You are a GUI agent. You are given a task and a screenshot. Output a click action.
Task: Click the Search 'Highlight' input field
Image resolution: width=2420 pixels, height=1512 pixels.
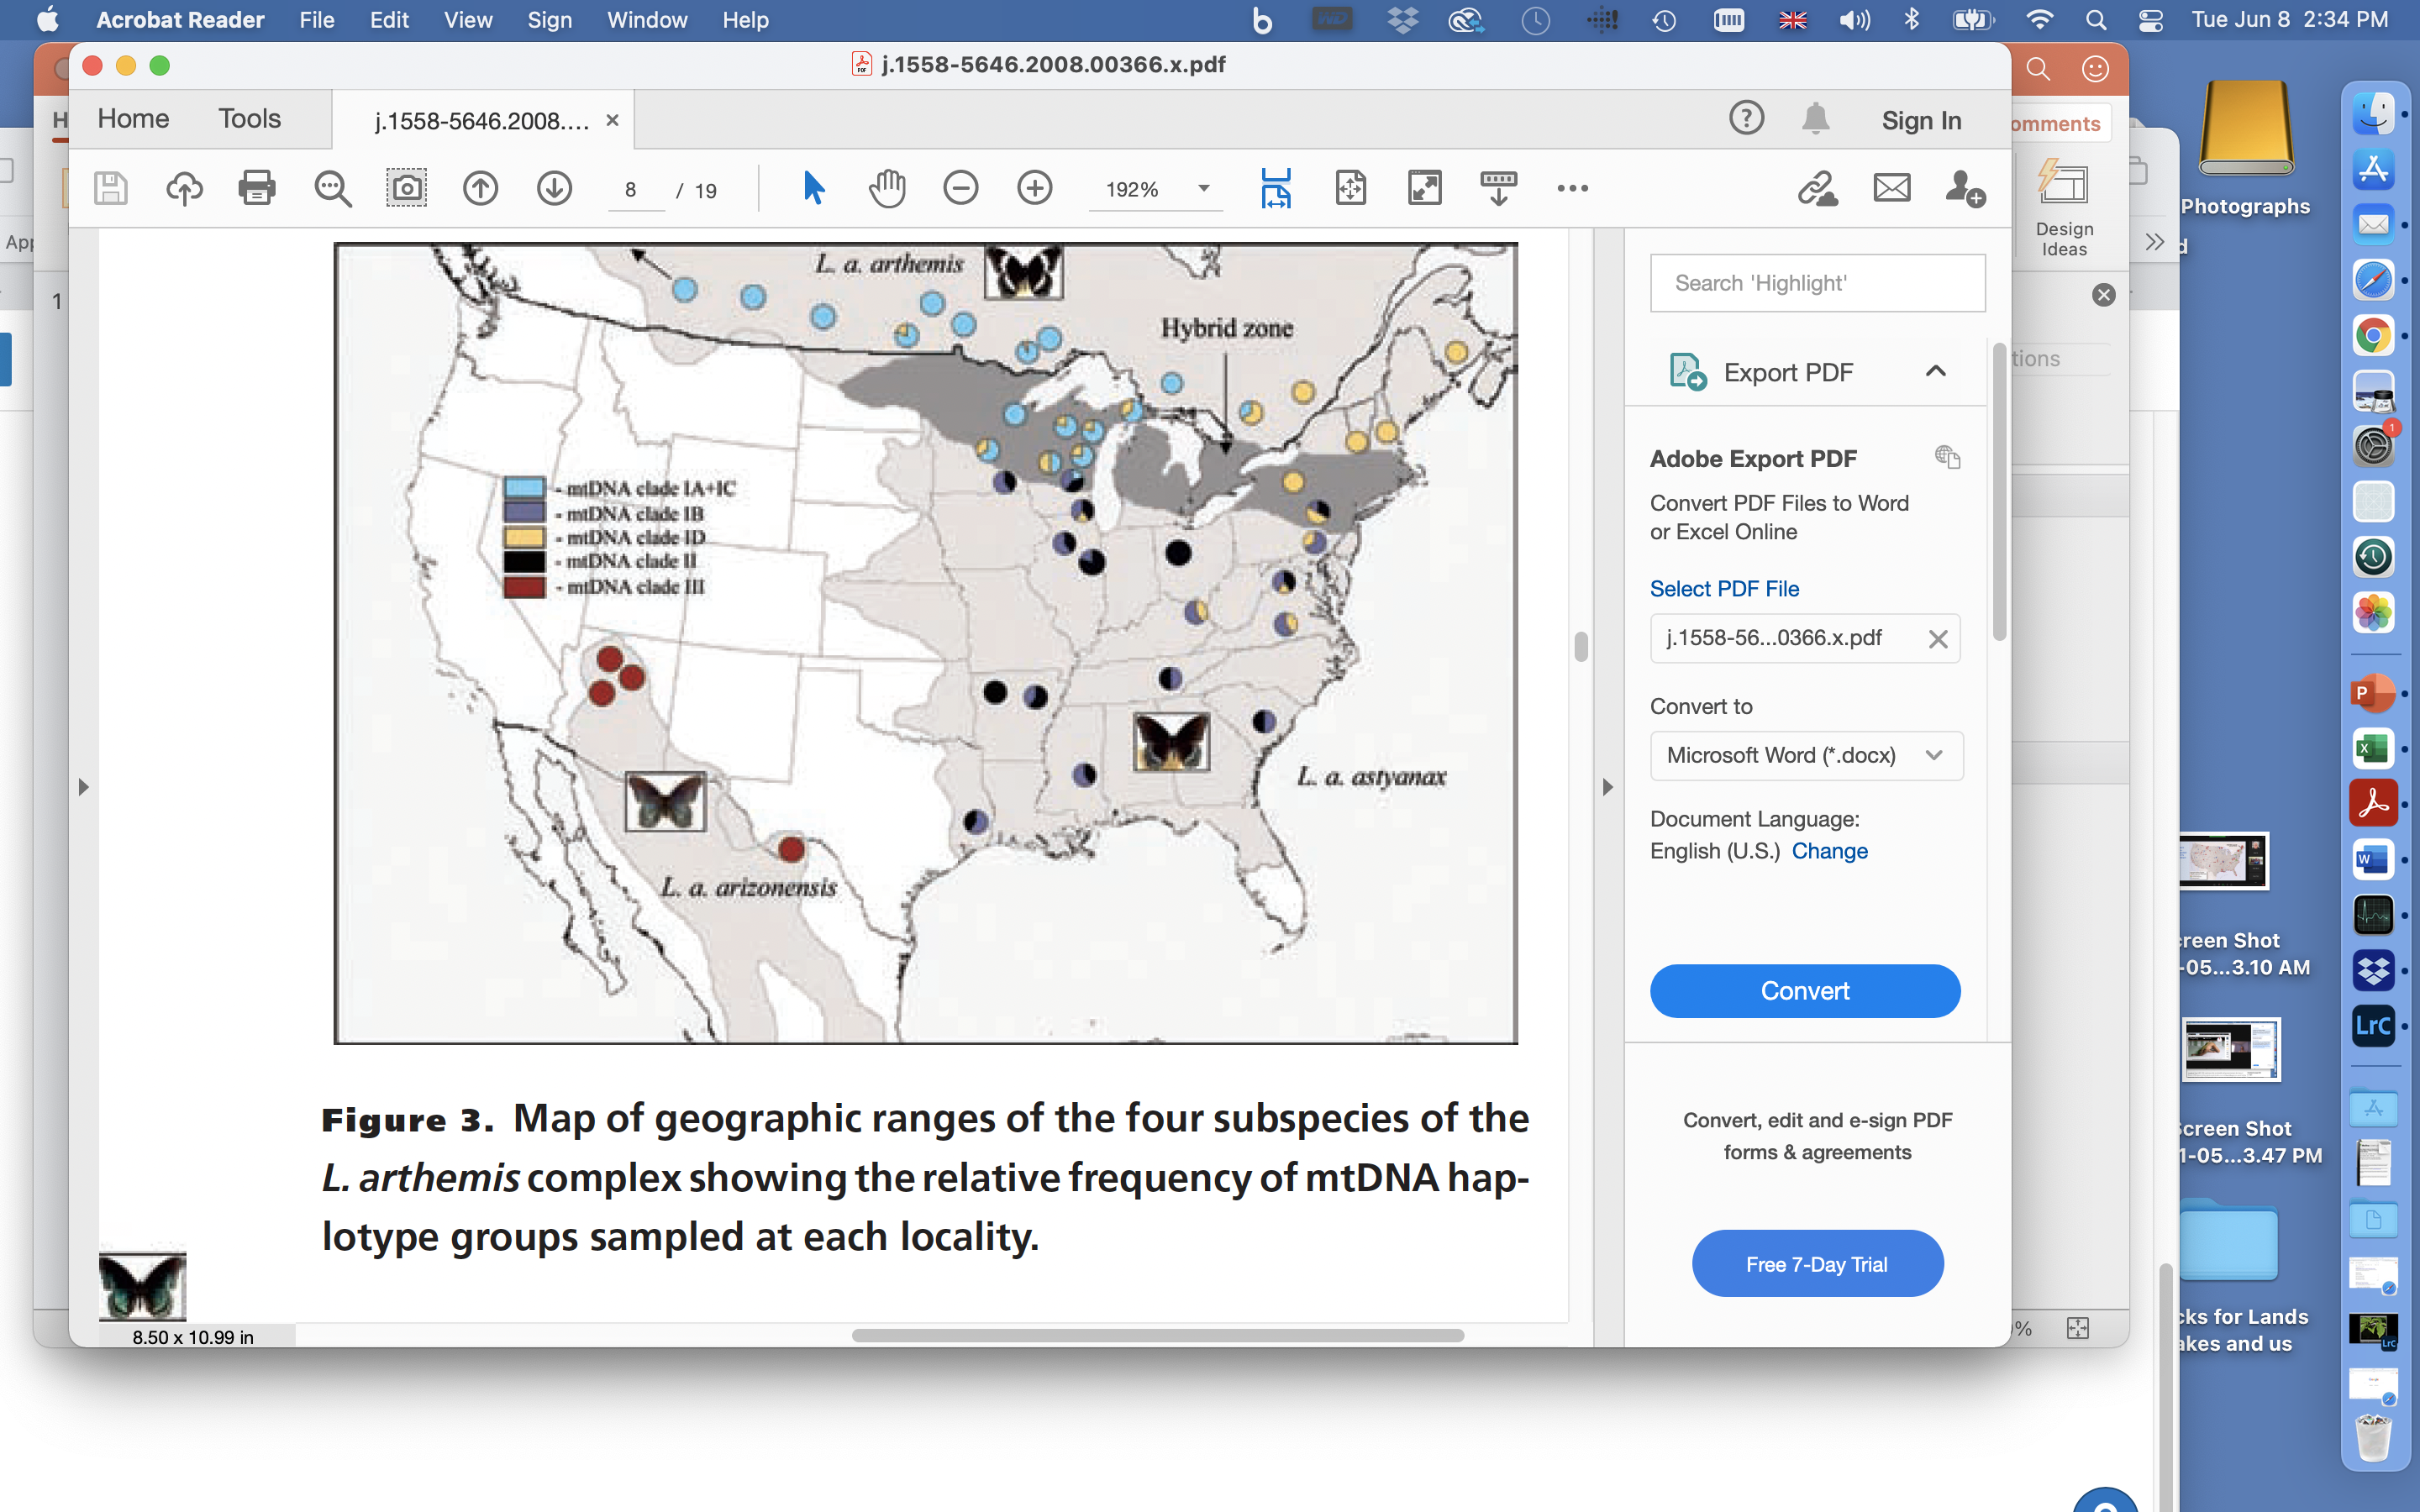click(1817, 283)
